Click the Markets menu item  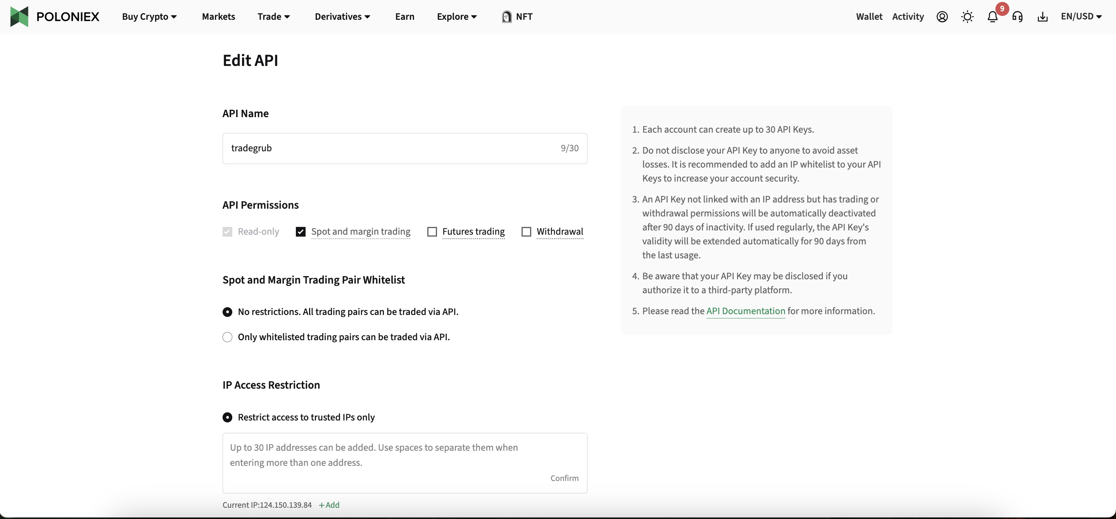point(218,16)
